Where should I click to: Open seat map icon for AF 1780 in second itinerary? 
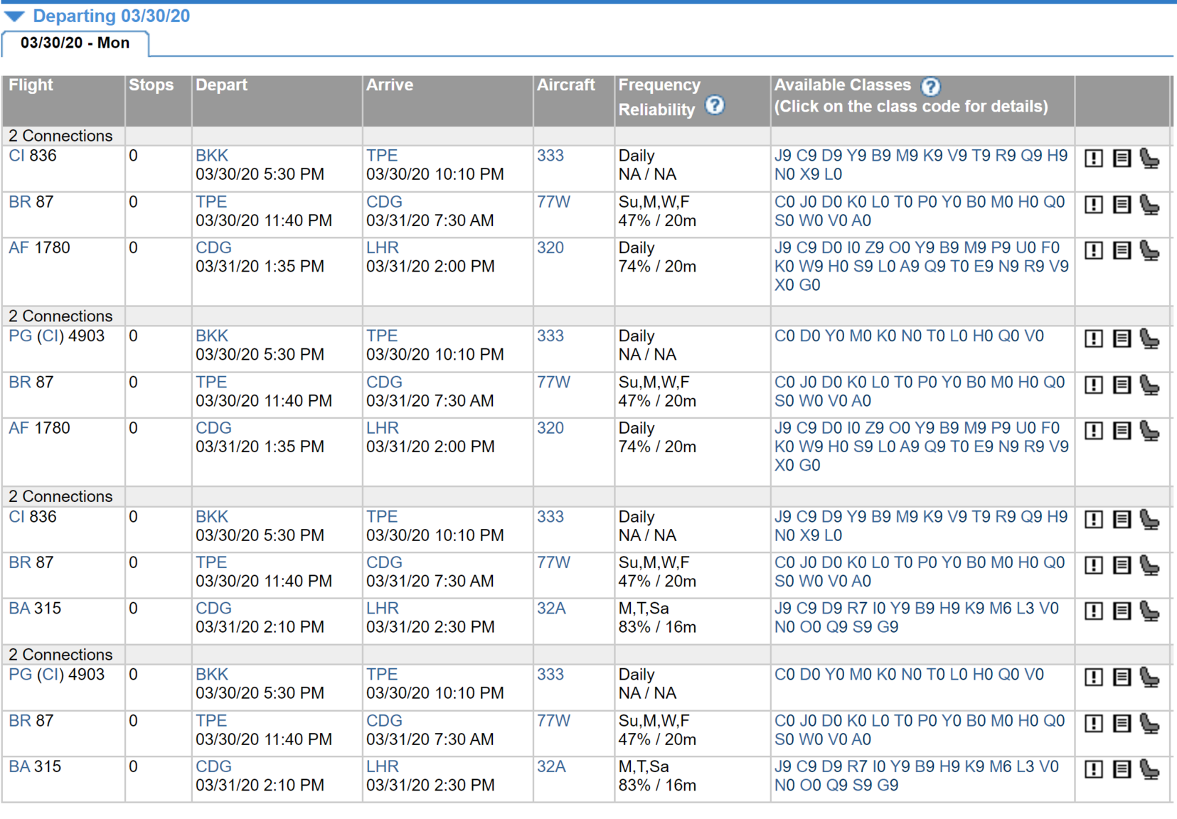[x=1150, y=431]
